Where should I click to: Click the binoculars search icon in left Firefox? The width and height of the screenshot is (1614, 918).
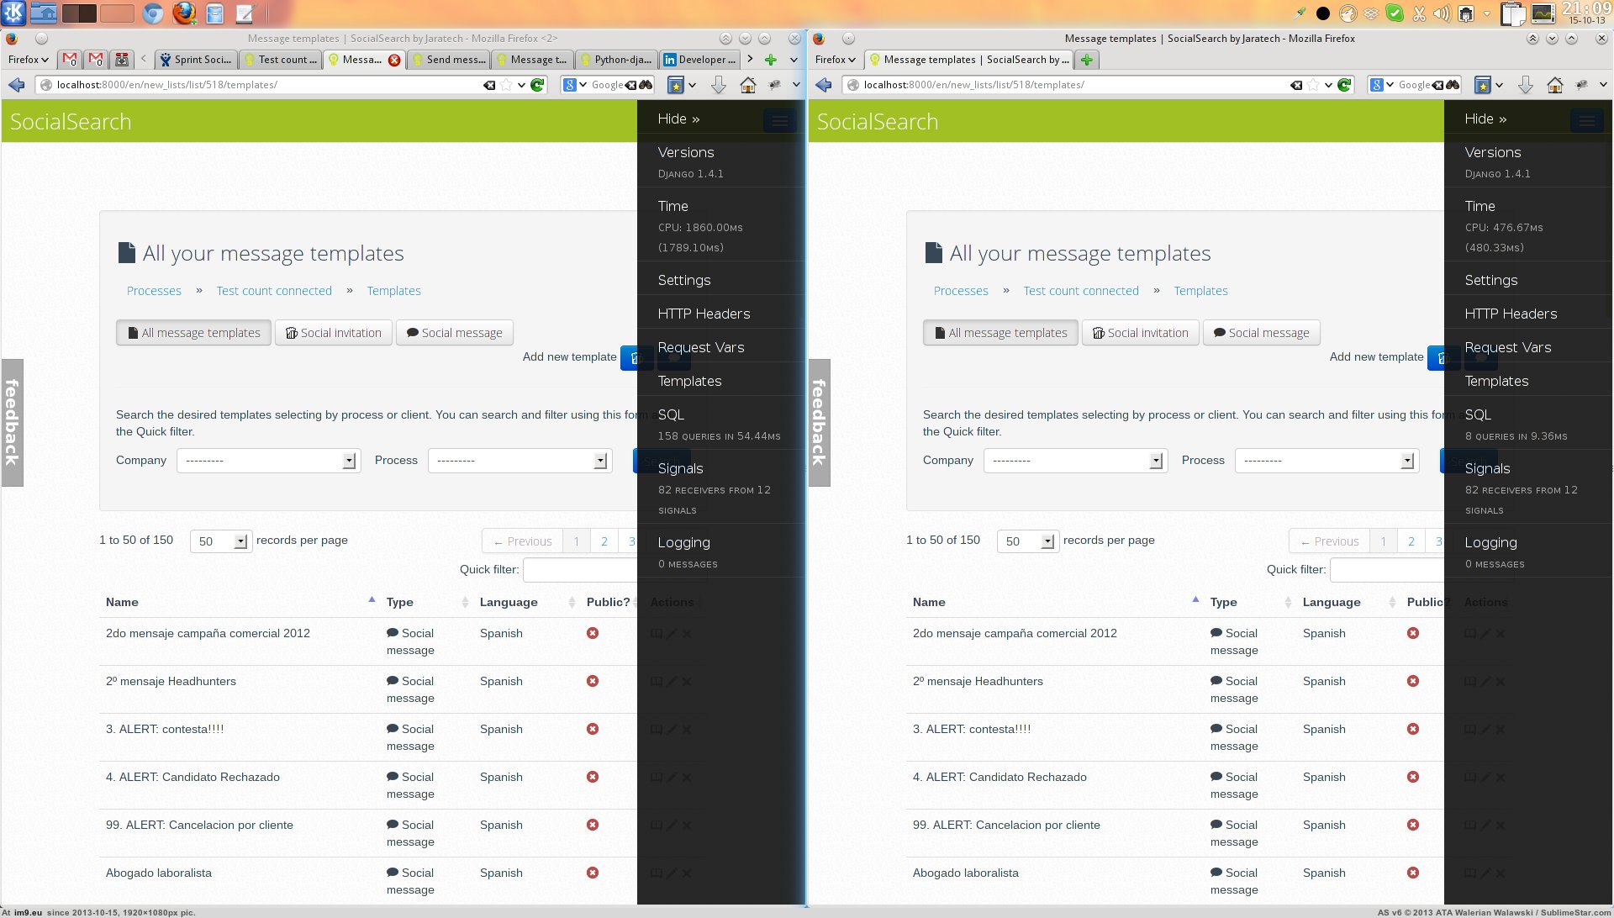click(x=645, y=85)
